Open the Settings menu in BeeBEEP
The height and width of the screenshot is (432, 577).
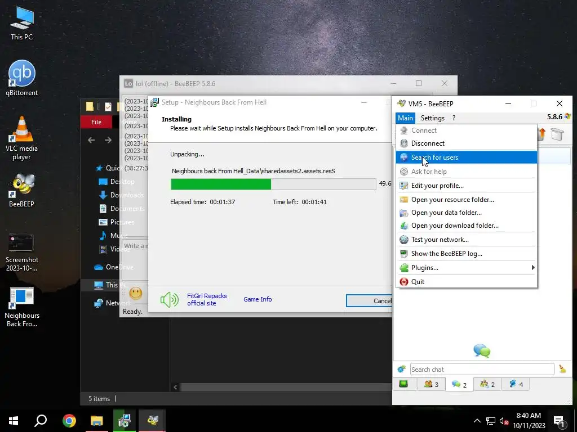click(x=432, y=118)
